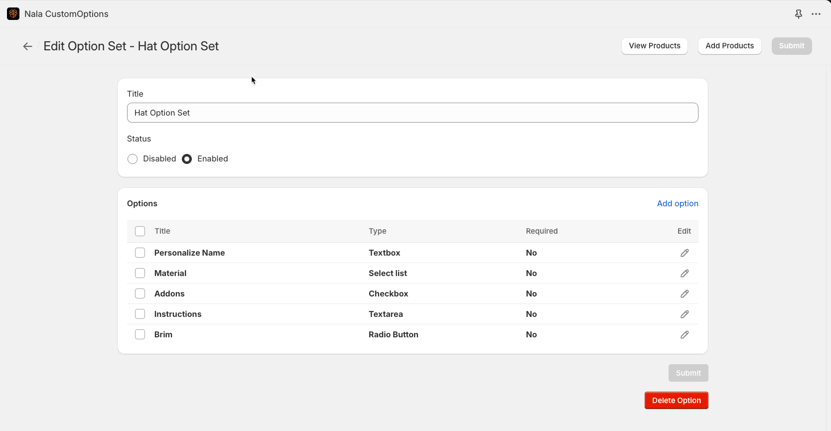Select the Enabled status radio
831x431 pixels.
coord(187,159)
